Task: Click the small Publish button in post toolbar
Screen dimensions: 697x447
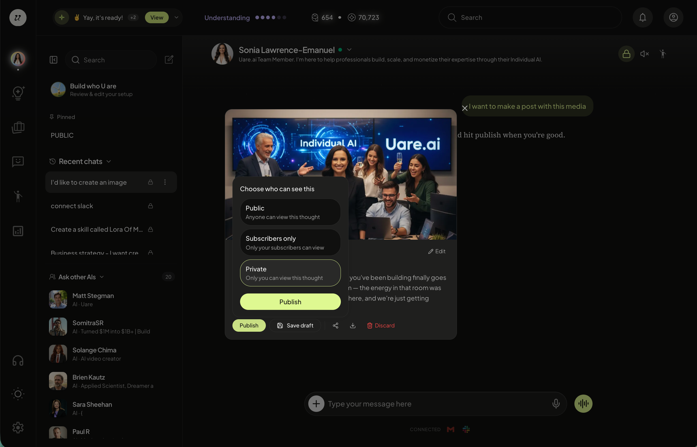Action: (249, 325)
